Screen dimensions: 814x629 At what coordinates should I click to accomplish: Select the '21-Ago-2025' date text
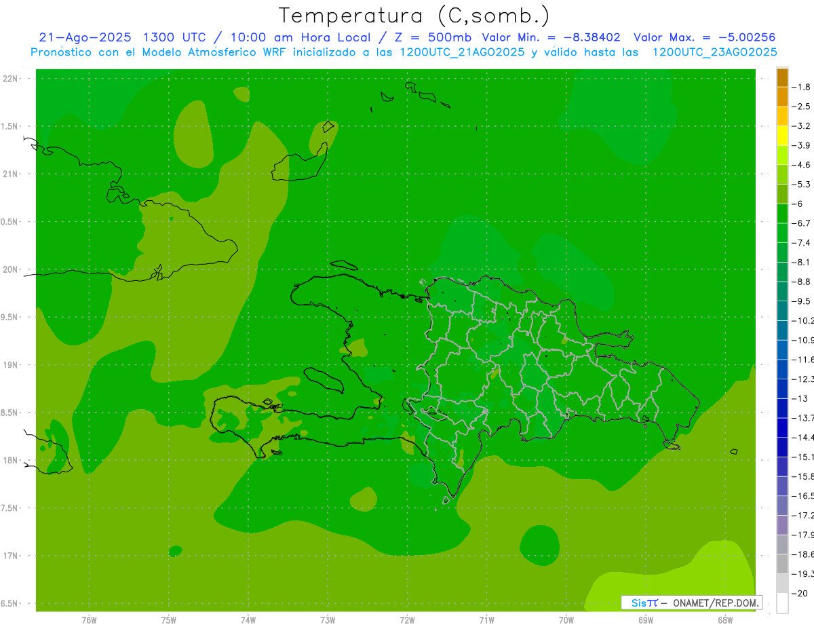85,37
